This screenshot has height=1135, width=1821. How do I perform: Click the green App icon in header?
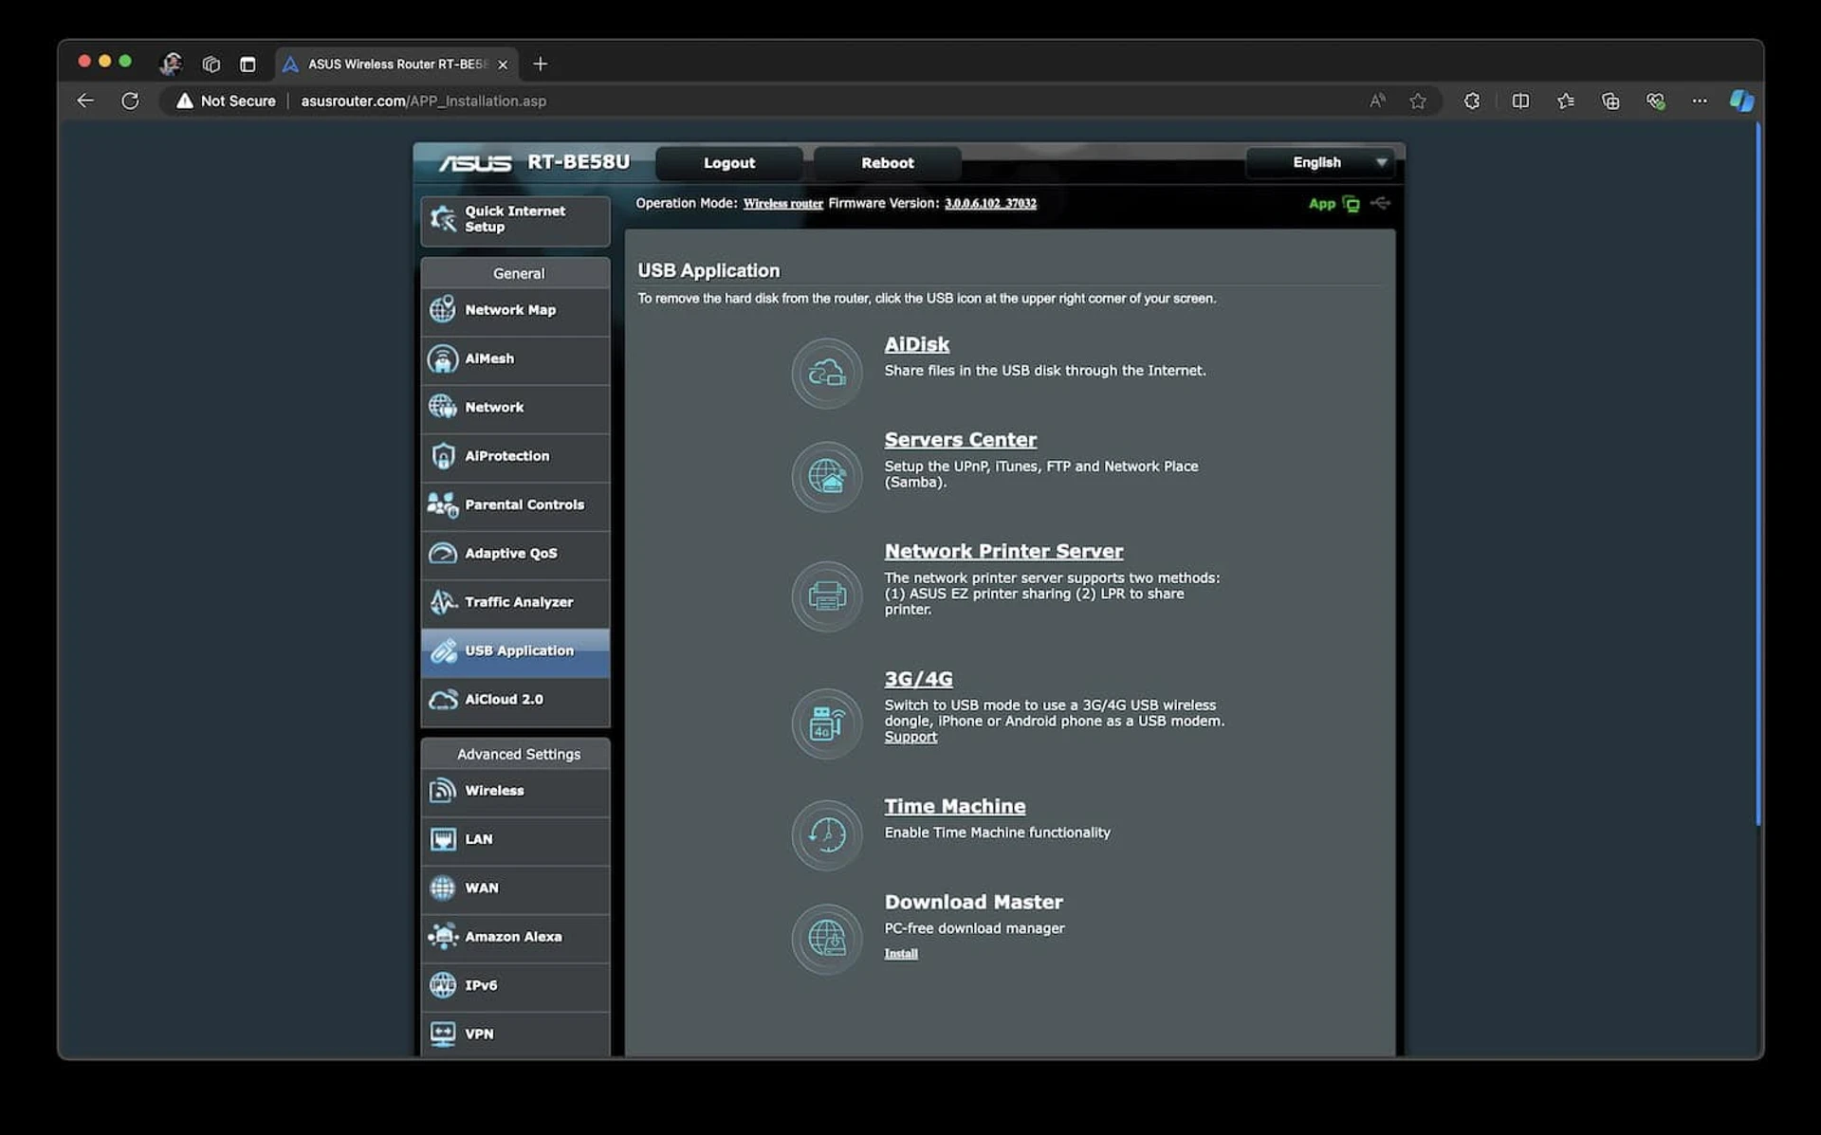tap(1334, 204)
